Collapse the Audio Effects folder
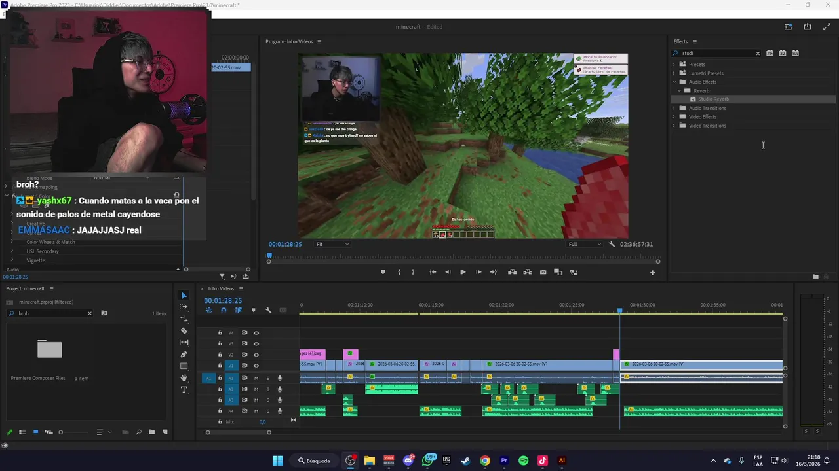The image size is (839, 471). (674, 82)
